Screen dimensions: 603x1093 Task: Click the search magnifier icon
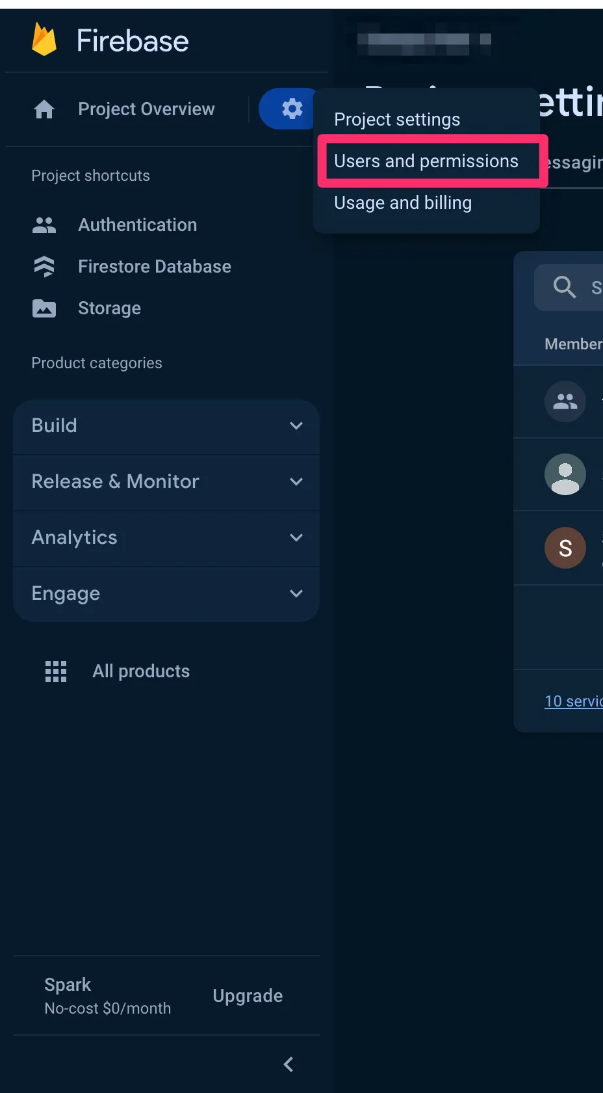click(565, 287)
